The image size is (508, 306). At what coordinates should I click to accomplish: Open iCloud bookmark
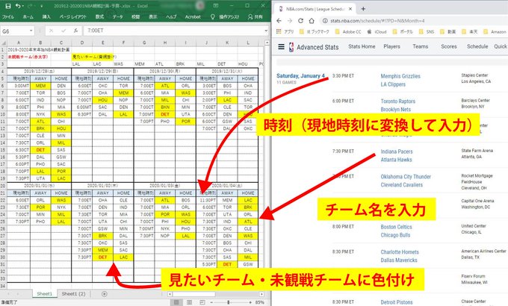click(377, 32)
